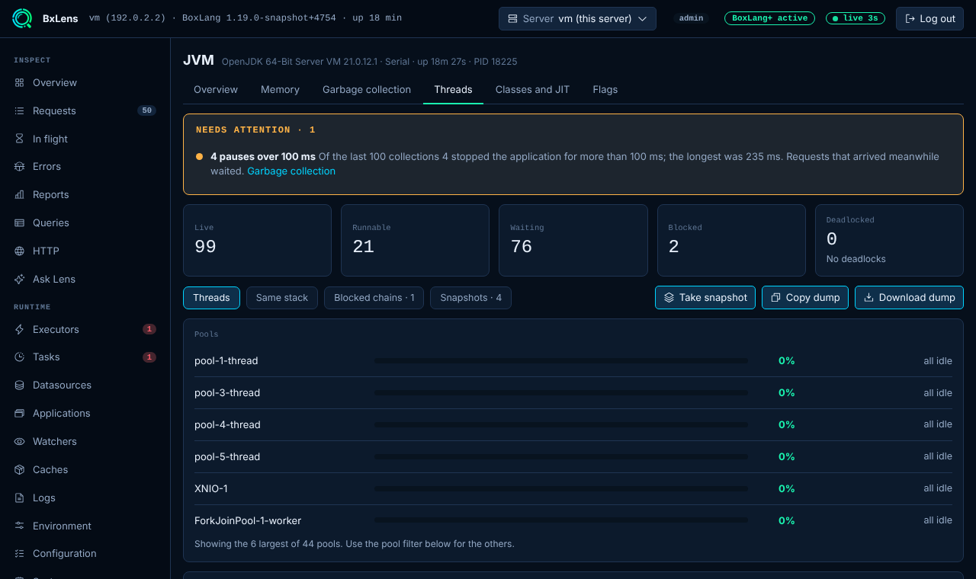Click the Queries table icon
The height and width of the screenshot is (579, 976).
click(20, 222)
